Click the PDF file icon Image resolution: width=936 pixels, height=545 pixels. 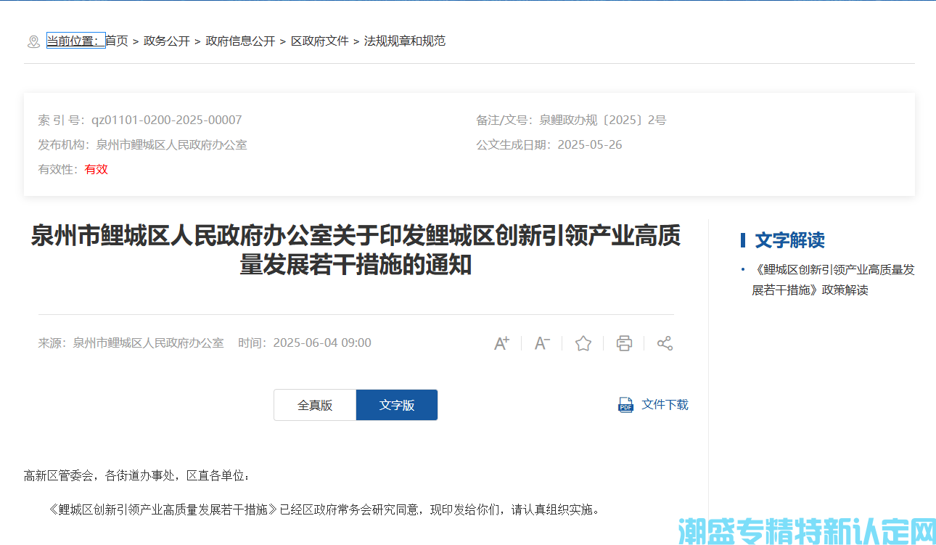pos(625,405)
